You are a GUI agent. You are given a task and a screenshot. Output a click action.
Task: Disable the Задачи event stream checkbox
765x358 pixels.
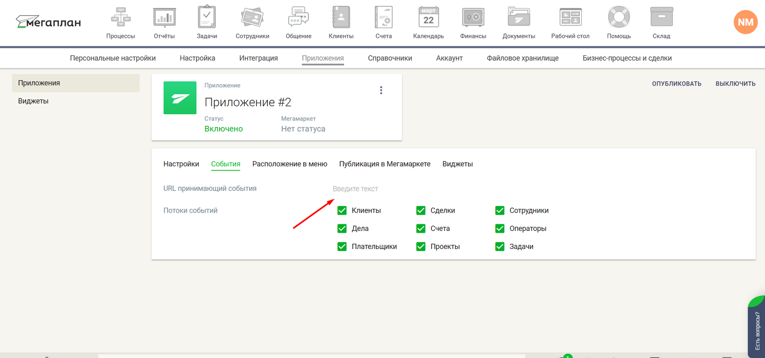coord(500,247)
